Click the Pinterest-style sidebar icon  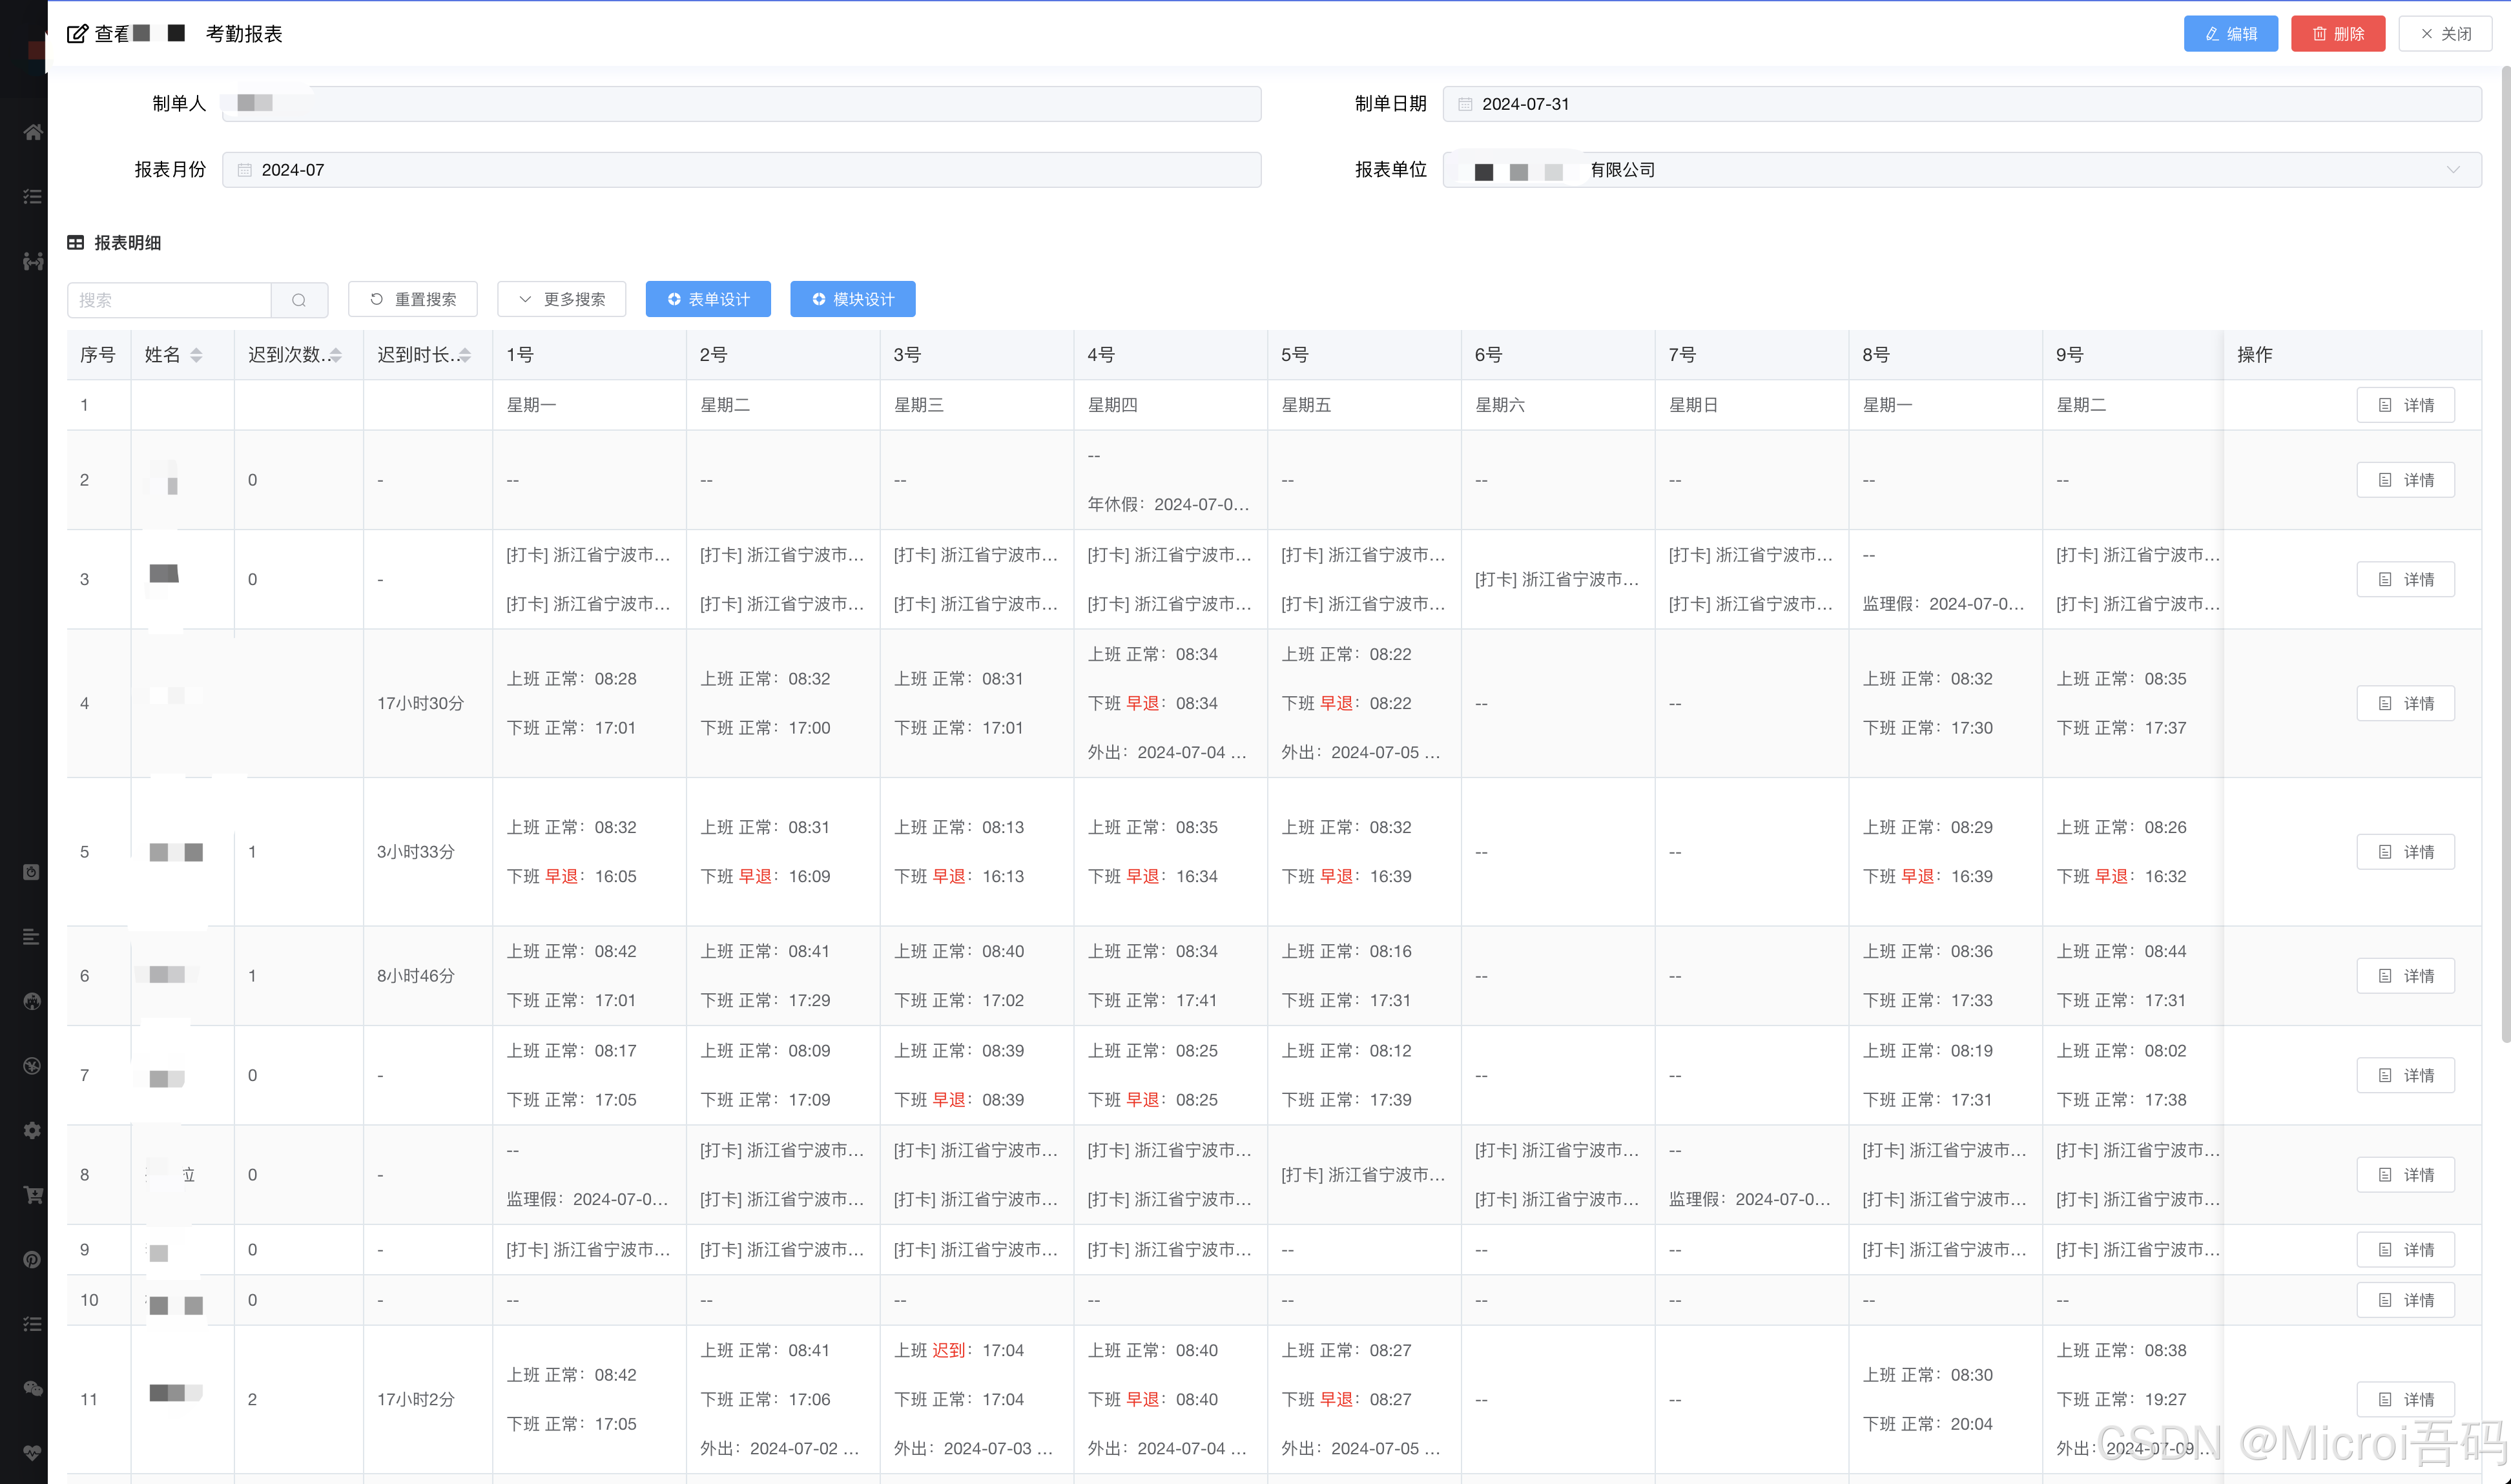point(32,1259)
